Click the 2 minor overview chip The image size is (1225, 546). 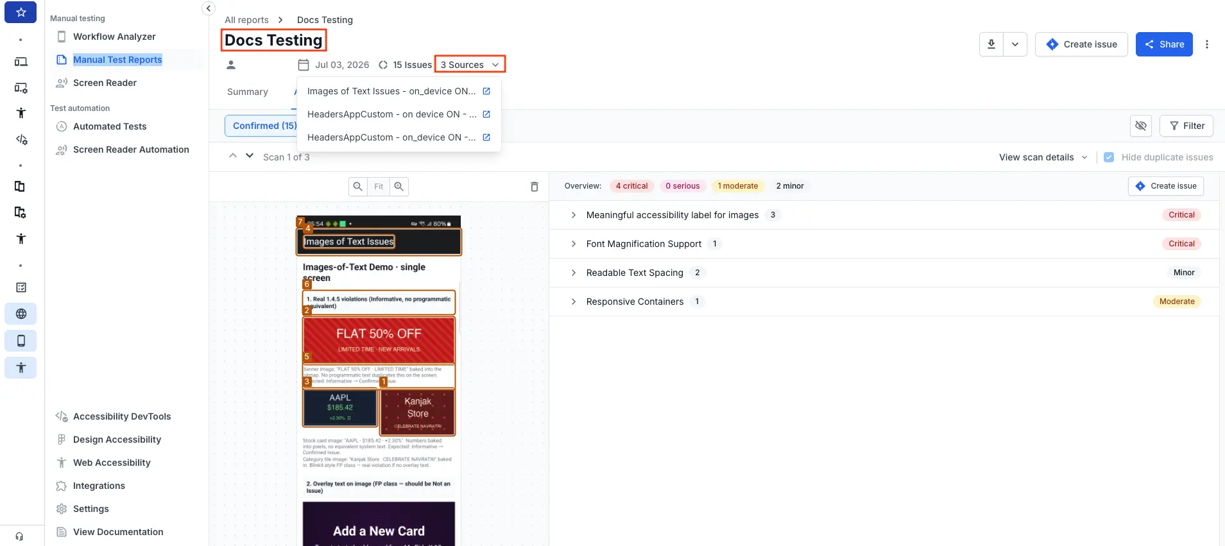pyautogui.click(x=790, y=186)
